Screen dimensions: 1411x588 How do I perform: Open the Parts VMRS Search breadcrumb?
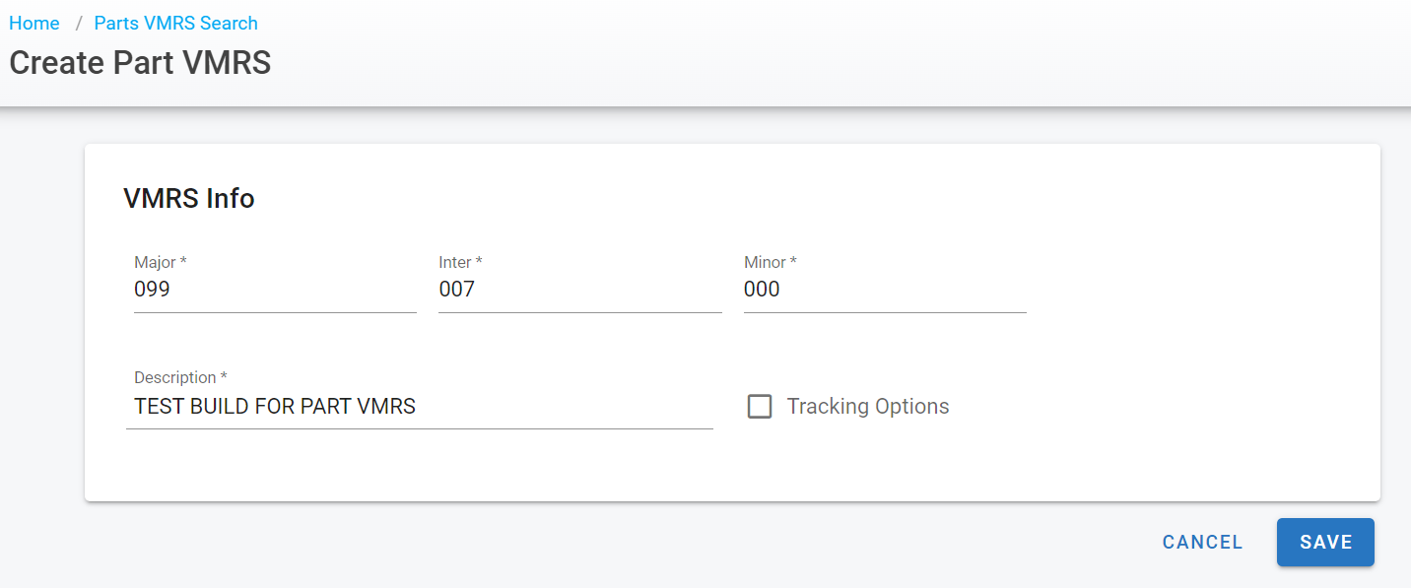tap(175, 23)
